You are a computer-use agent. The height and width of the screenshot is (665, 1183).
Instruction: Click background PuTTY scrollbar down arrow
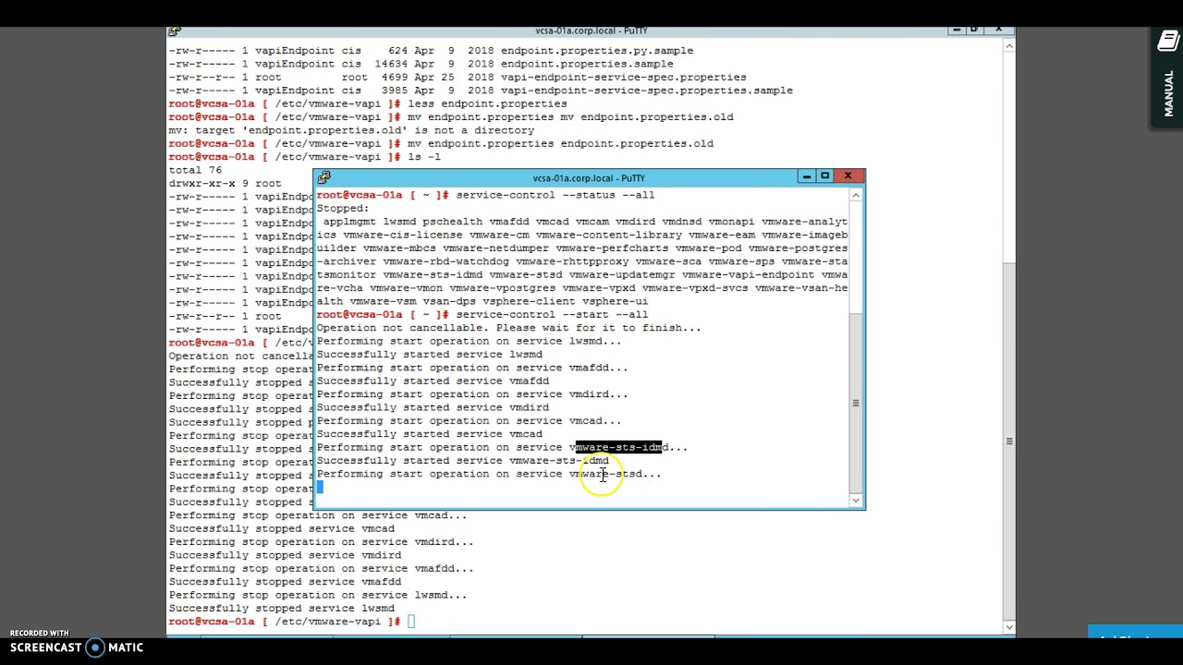(x=1009, y=627)
